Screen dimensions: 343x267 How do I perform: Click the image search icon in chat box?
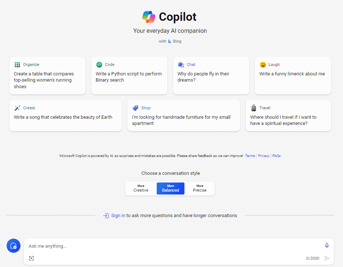click(31, 258)
